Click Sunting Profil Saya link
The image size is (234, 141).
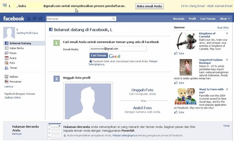pyautogui.click(x=27, y=33)
